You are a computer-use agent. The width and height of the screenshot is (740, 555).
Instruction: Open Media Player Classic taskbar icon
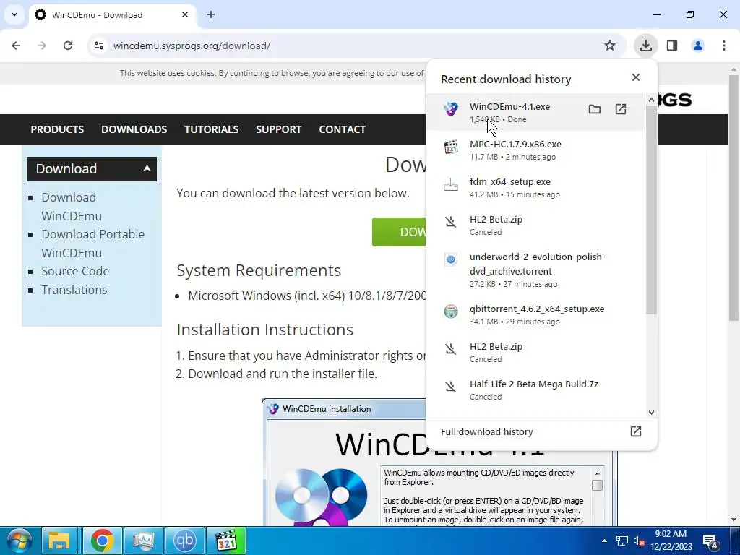(226, 541)
